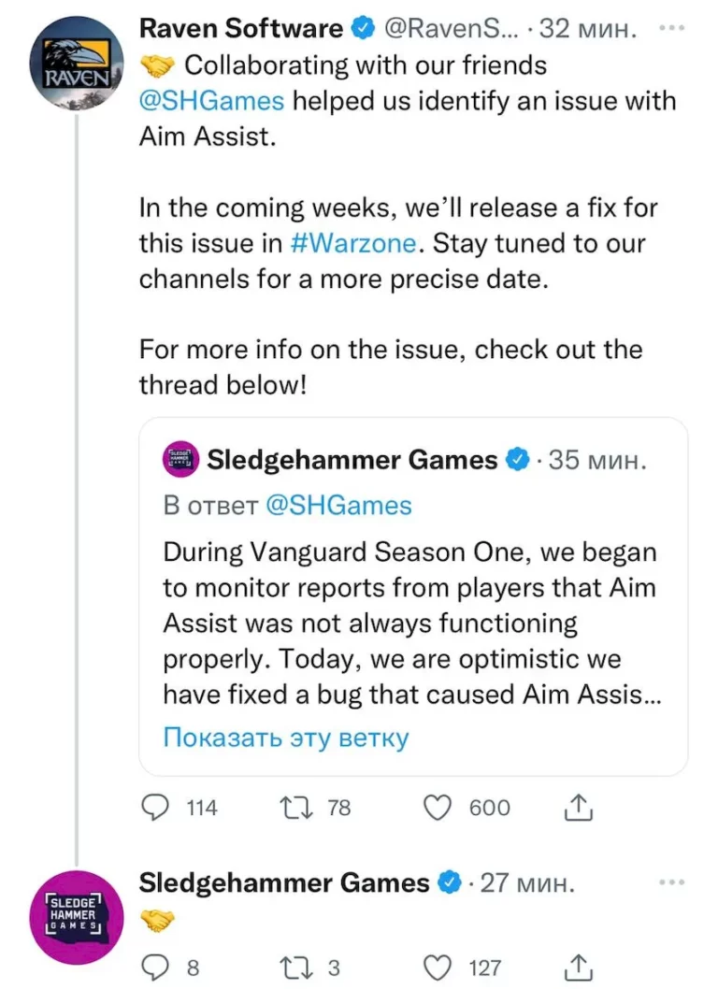Open Raven Software account name
718x989 pixels.
coord(240,29)
